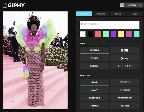
Task: Apply the SPARKLE animation
Action: point(125,82)
